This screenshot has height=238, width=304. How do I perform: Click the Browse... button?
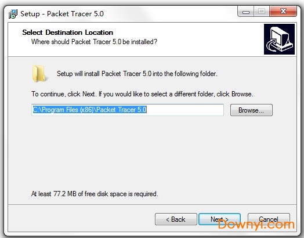(x=251, y=110)
